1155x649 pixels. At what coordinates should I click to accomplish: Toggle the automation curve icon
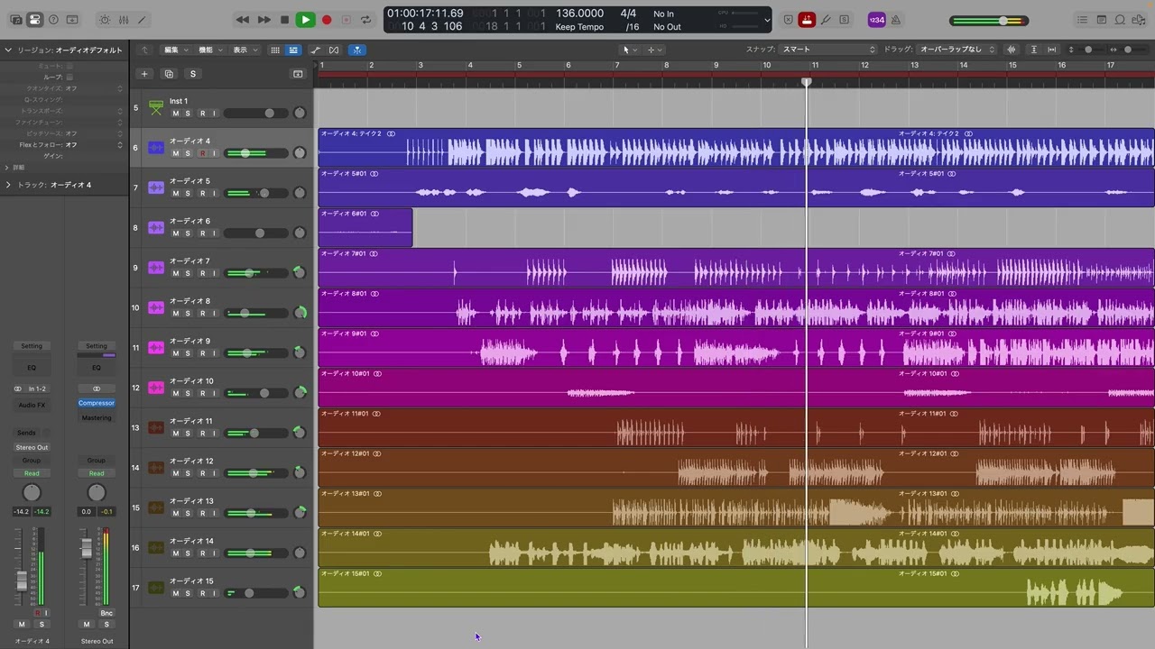click(x=315, y=50)
